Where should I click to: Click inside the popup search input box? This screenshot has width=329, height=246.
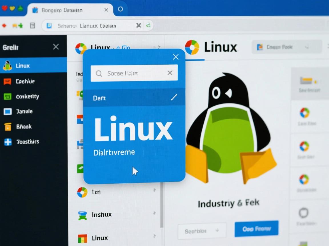(131, 73)
